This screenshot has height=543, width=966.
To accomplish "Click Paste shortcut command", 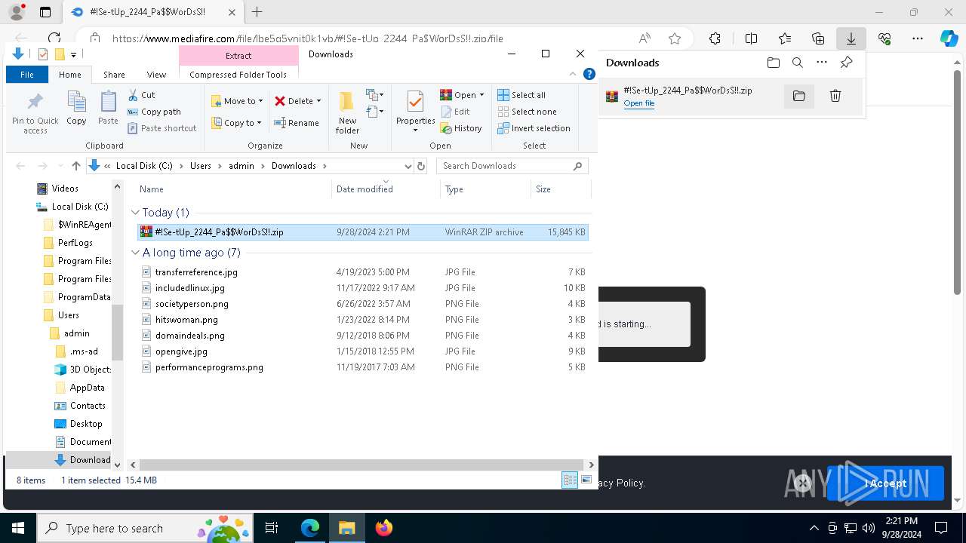I will (162, 128).
